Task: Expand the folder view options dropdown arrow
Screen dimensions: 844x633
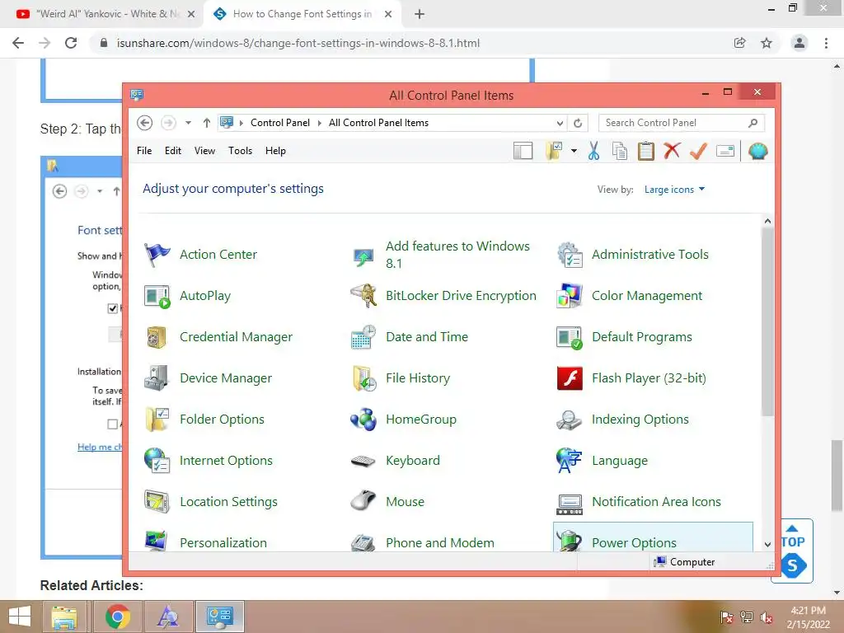Action: tap(574, 152)
